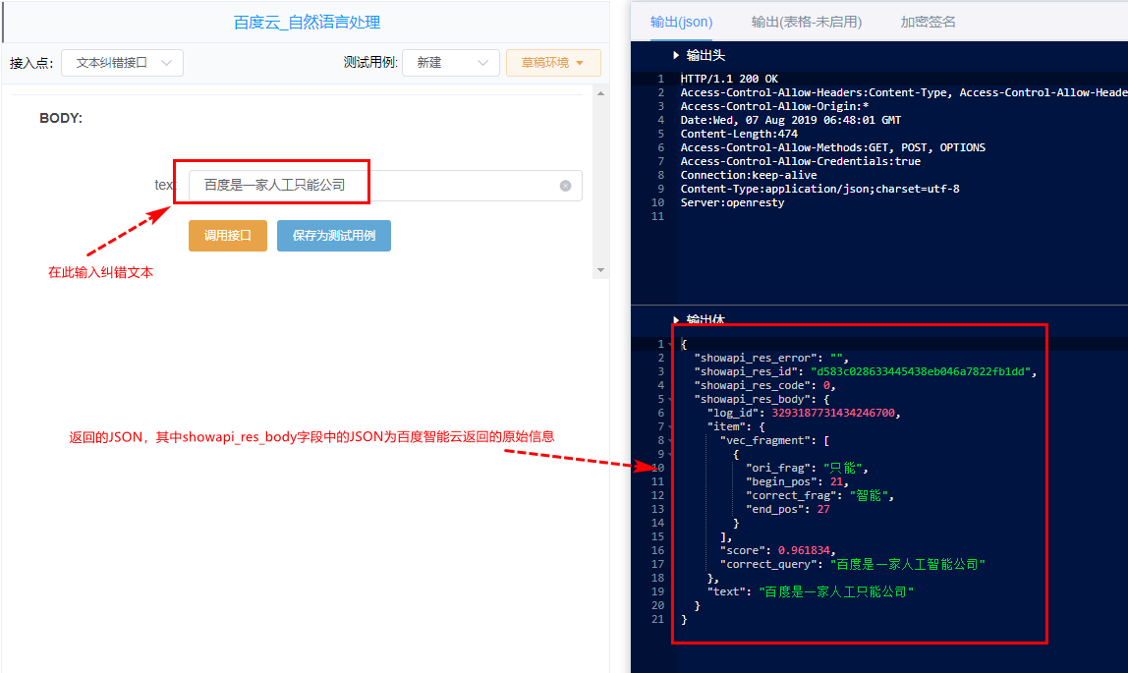Click the Connection:keep-alive header line
Viewport: 1128px width, 673px height.
click(x=749, y=175)
